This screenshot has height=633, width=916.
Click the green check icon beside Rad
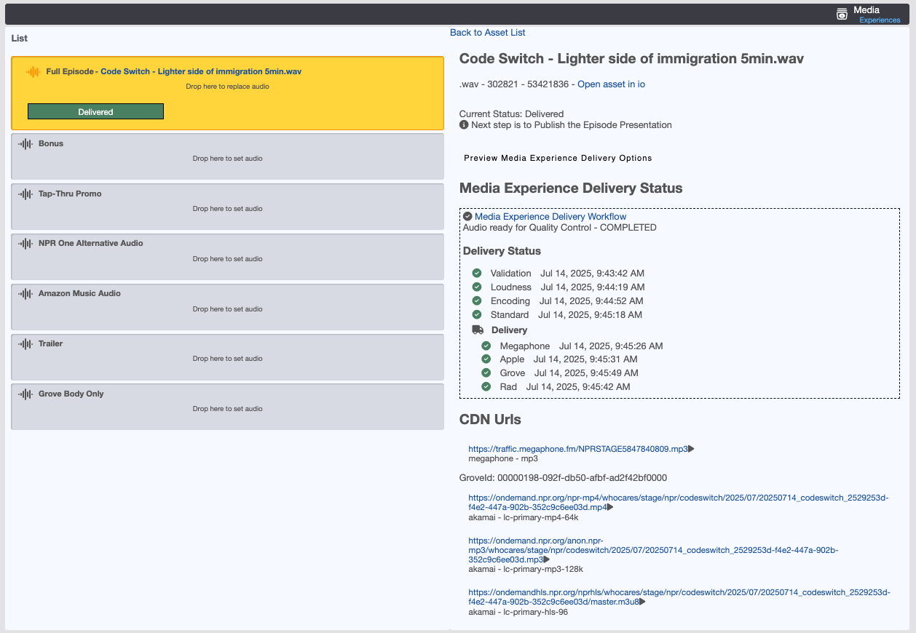(486, 387)
